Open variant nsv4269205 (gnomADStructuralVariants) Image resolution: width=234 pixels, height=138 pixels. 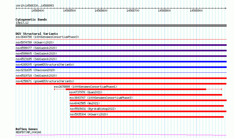coord(45,65)
